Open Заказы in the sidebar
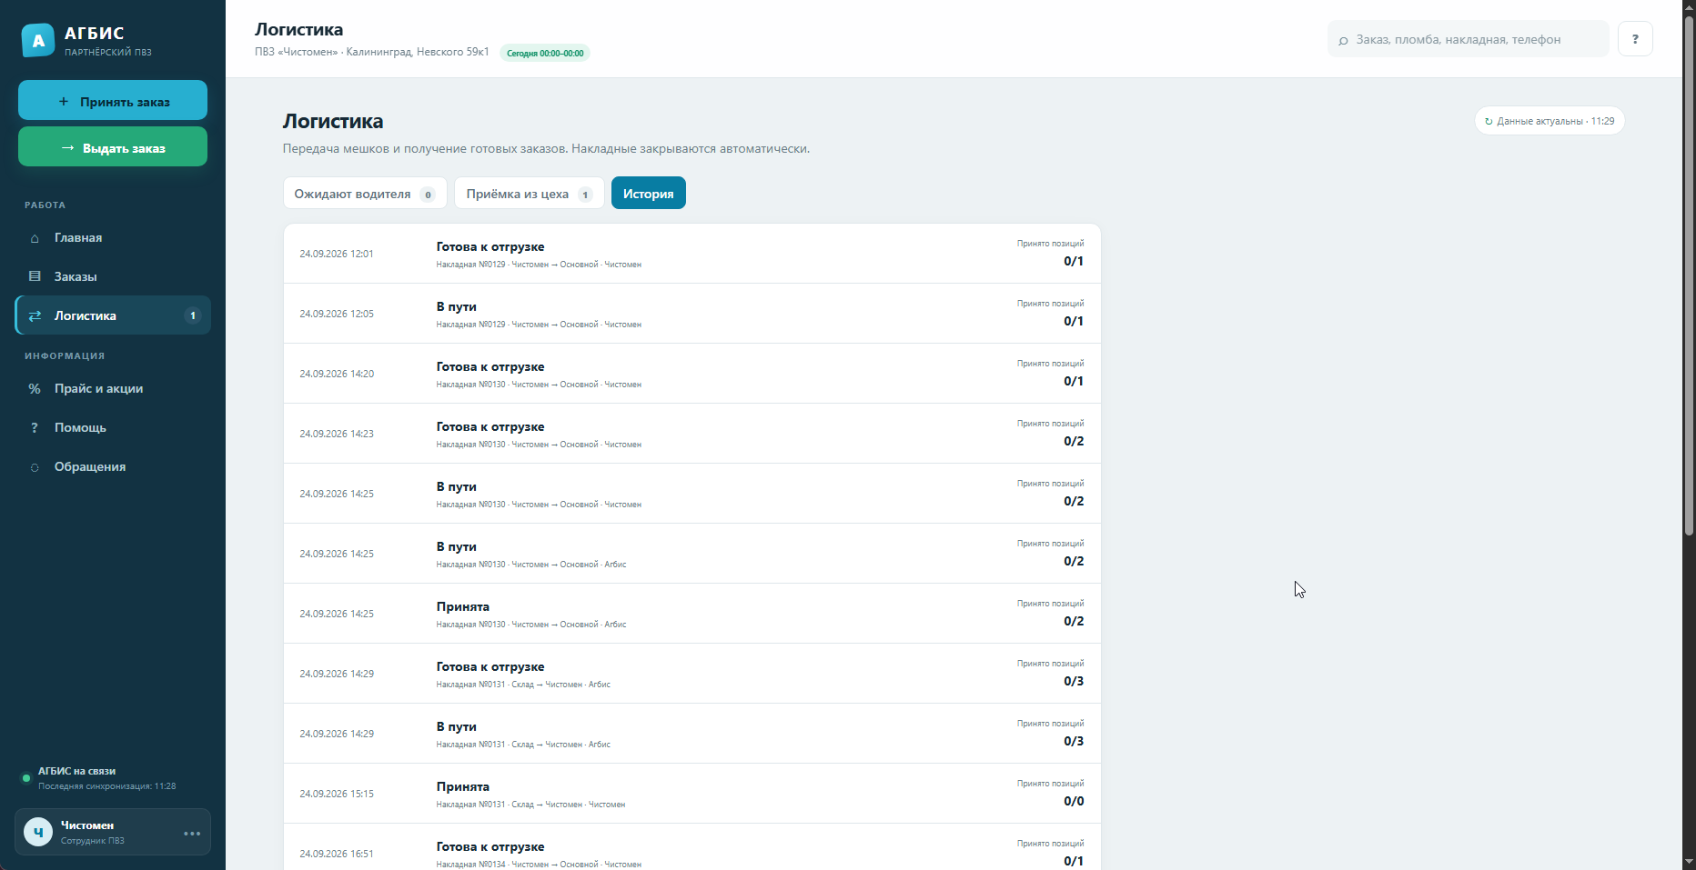 113,276
